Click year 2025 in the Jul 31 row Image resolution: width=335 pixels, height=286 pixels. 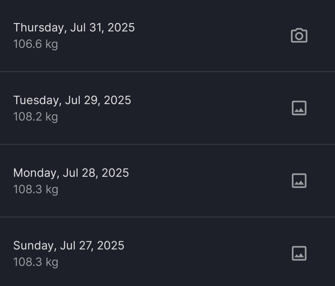click(121, 28)
